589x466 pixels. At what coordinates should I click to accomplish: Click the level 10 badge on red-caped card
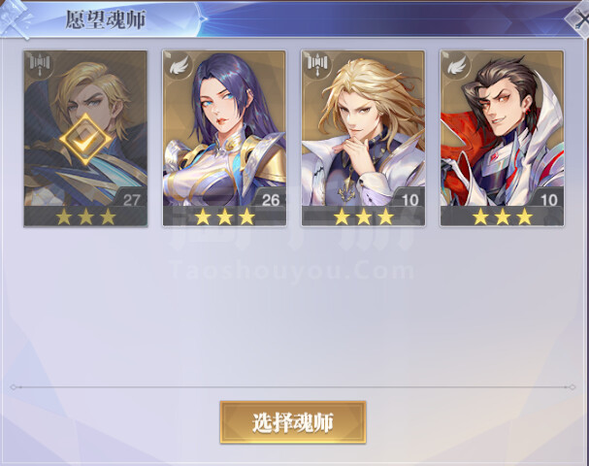[548, 200]
